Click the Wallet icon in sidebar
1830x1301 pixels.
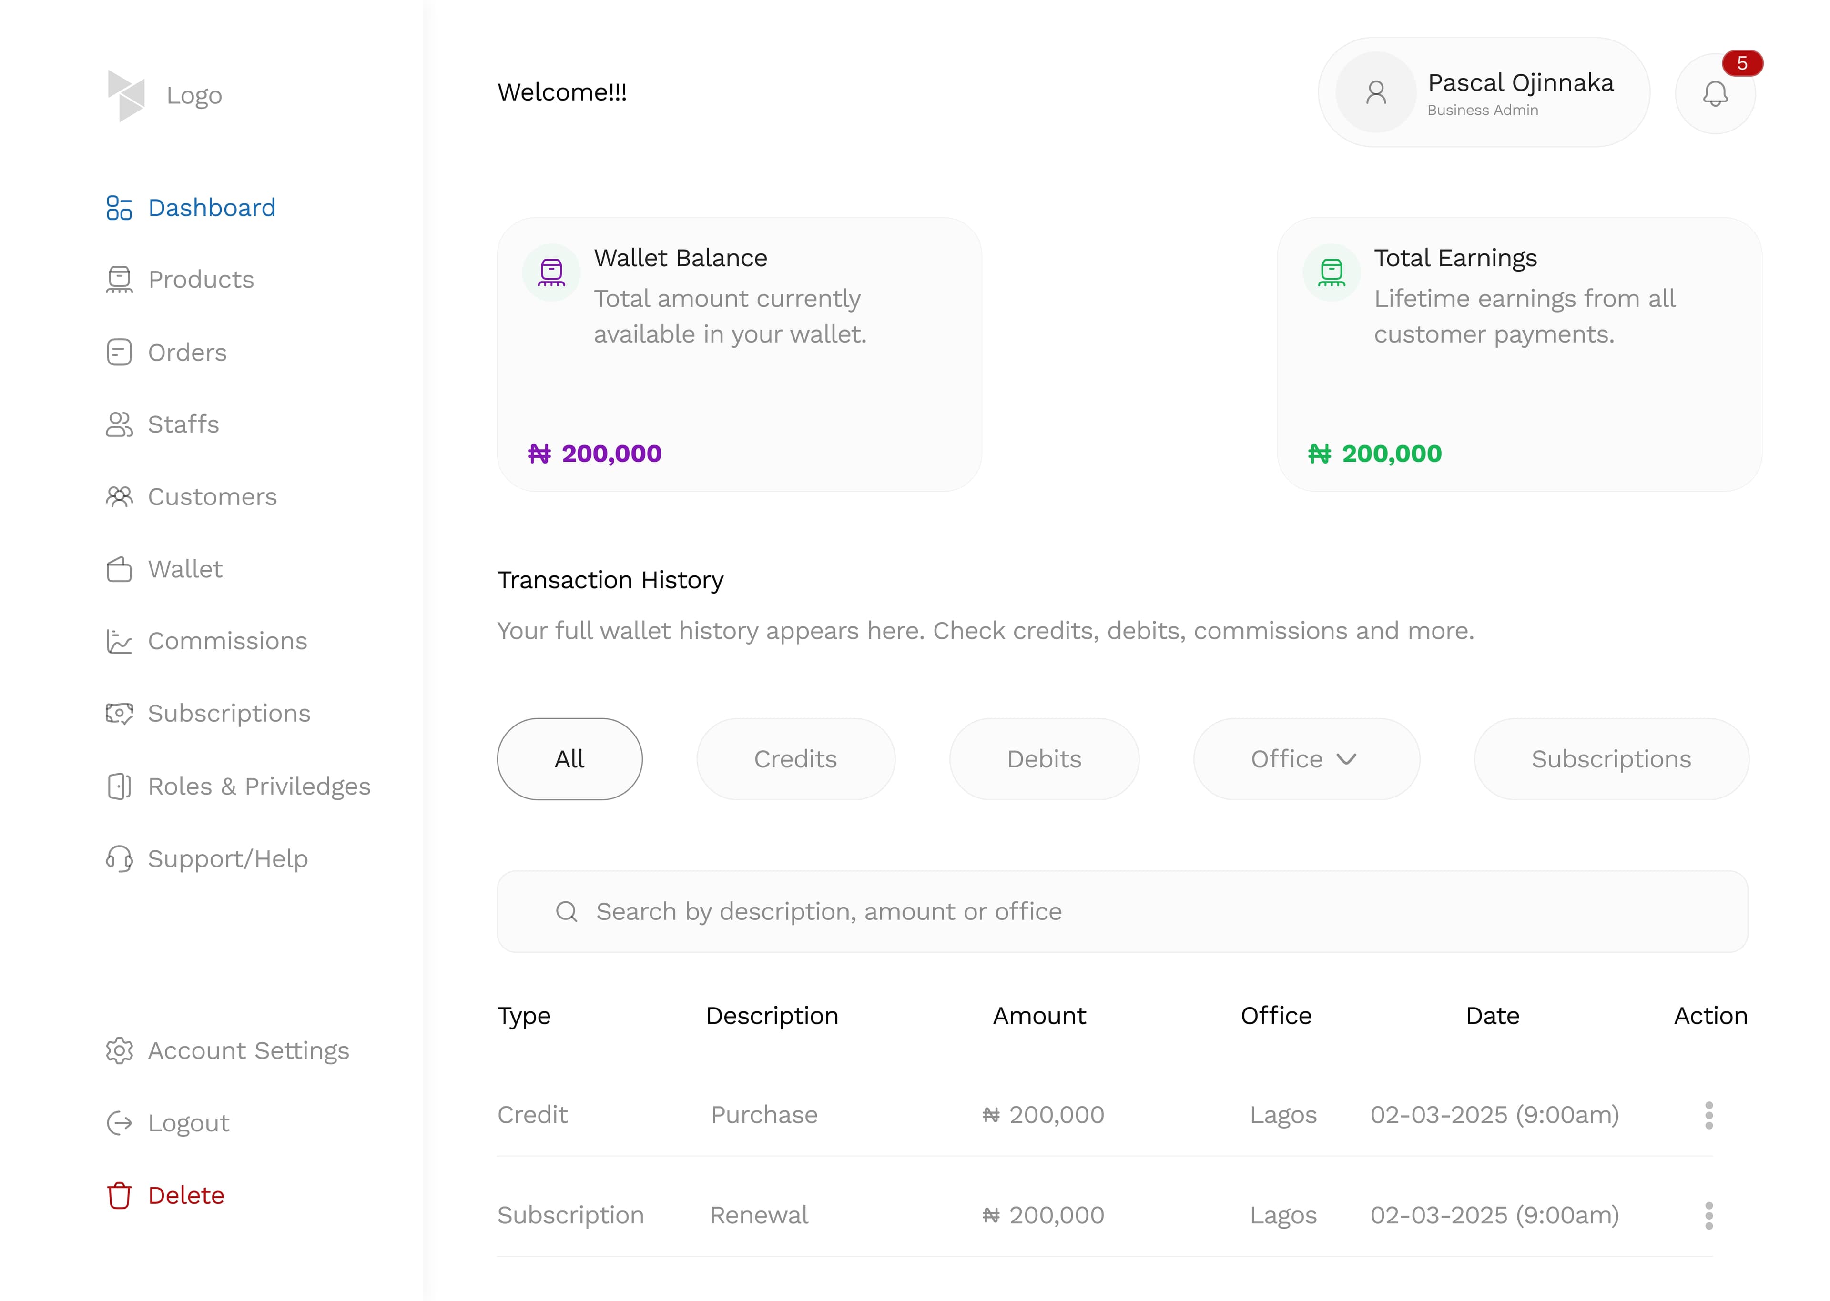(119, 569)
